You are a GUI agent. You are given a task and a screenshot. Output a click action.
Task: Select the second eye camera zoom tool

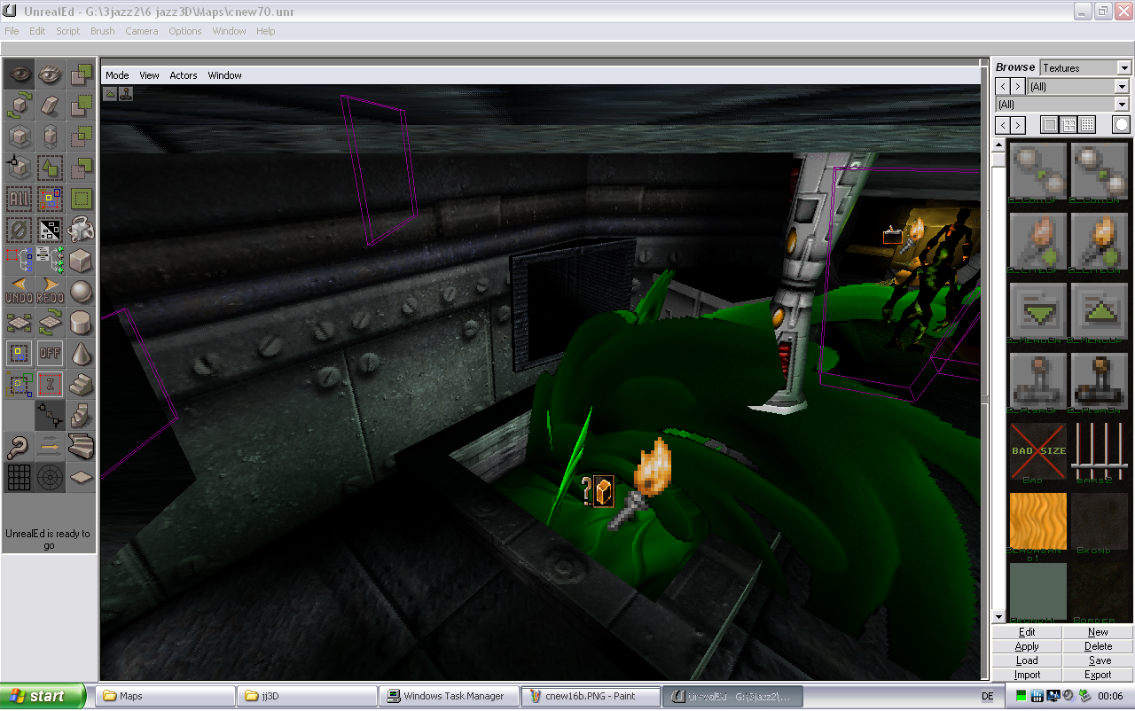click(51, 74)
